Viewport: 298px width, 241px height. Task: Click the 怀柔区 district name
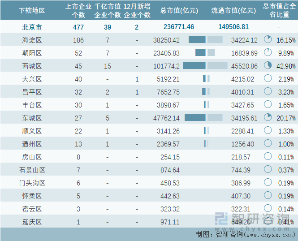[x=32, y=196]
